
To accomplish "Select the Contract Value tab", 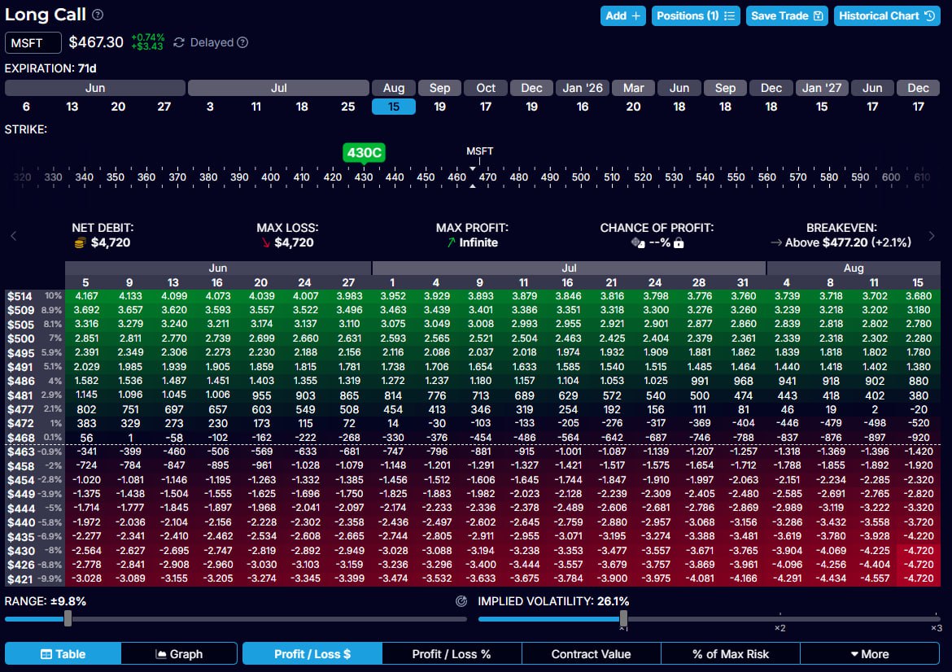I will (591, 654).
